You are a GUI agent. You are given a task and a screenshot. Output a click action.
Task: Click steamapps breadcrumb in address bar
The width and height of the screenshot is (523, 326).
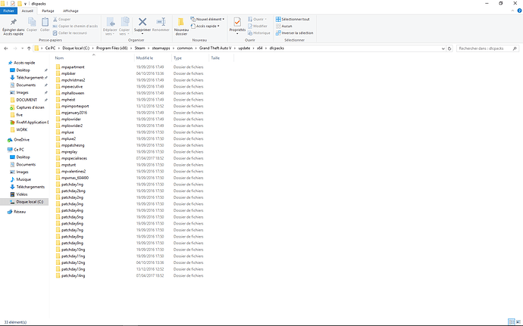pyautogui.click(x=161, y=48)
